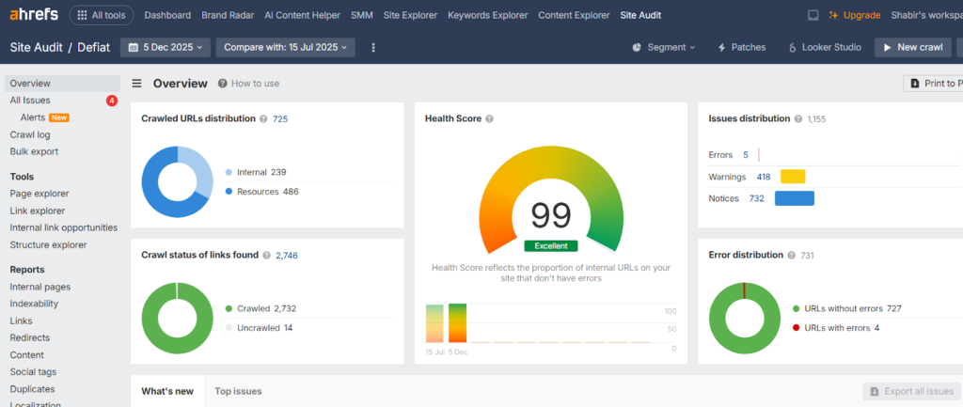The height and width of the screenshot is (407, 963).
Task: Select All Issues in the sidebar
Action: 30,101
